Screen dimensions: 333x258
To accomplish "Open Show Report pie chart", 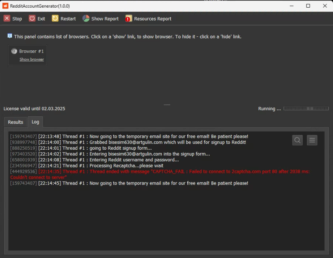I will point(86,18).
